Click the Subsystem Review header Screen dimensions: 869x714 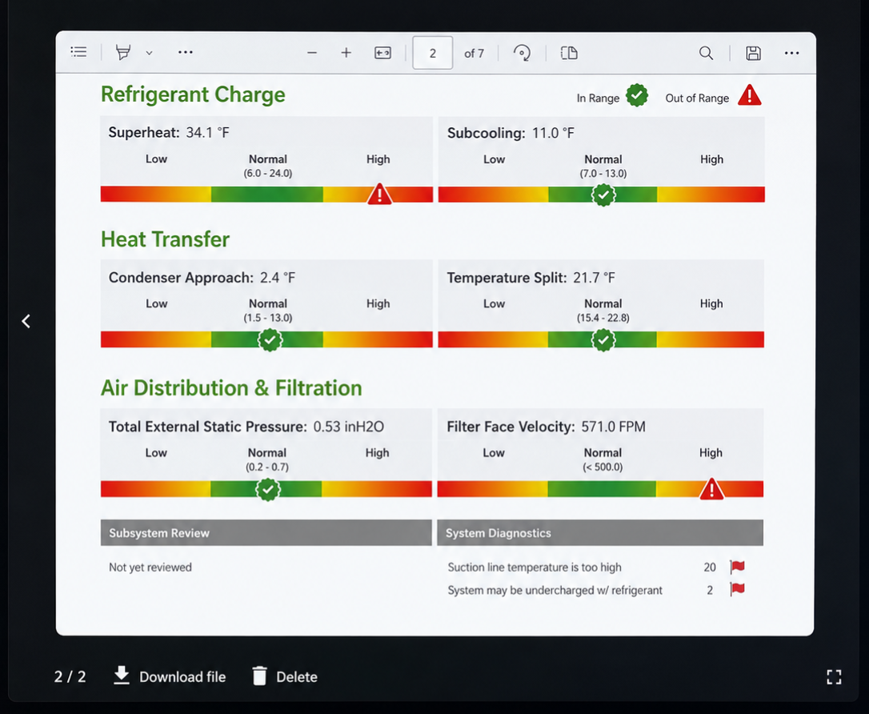click(x=266, y=533)
